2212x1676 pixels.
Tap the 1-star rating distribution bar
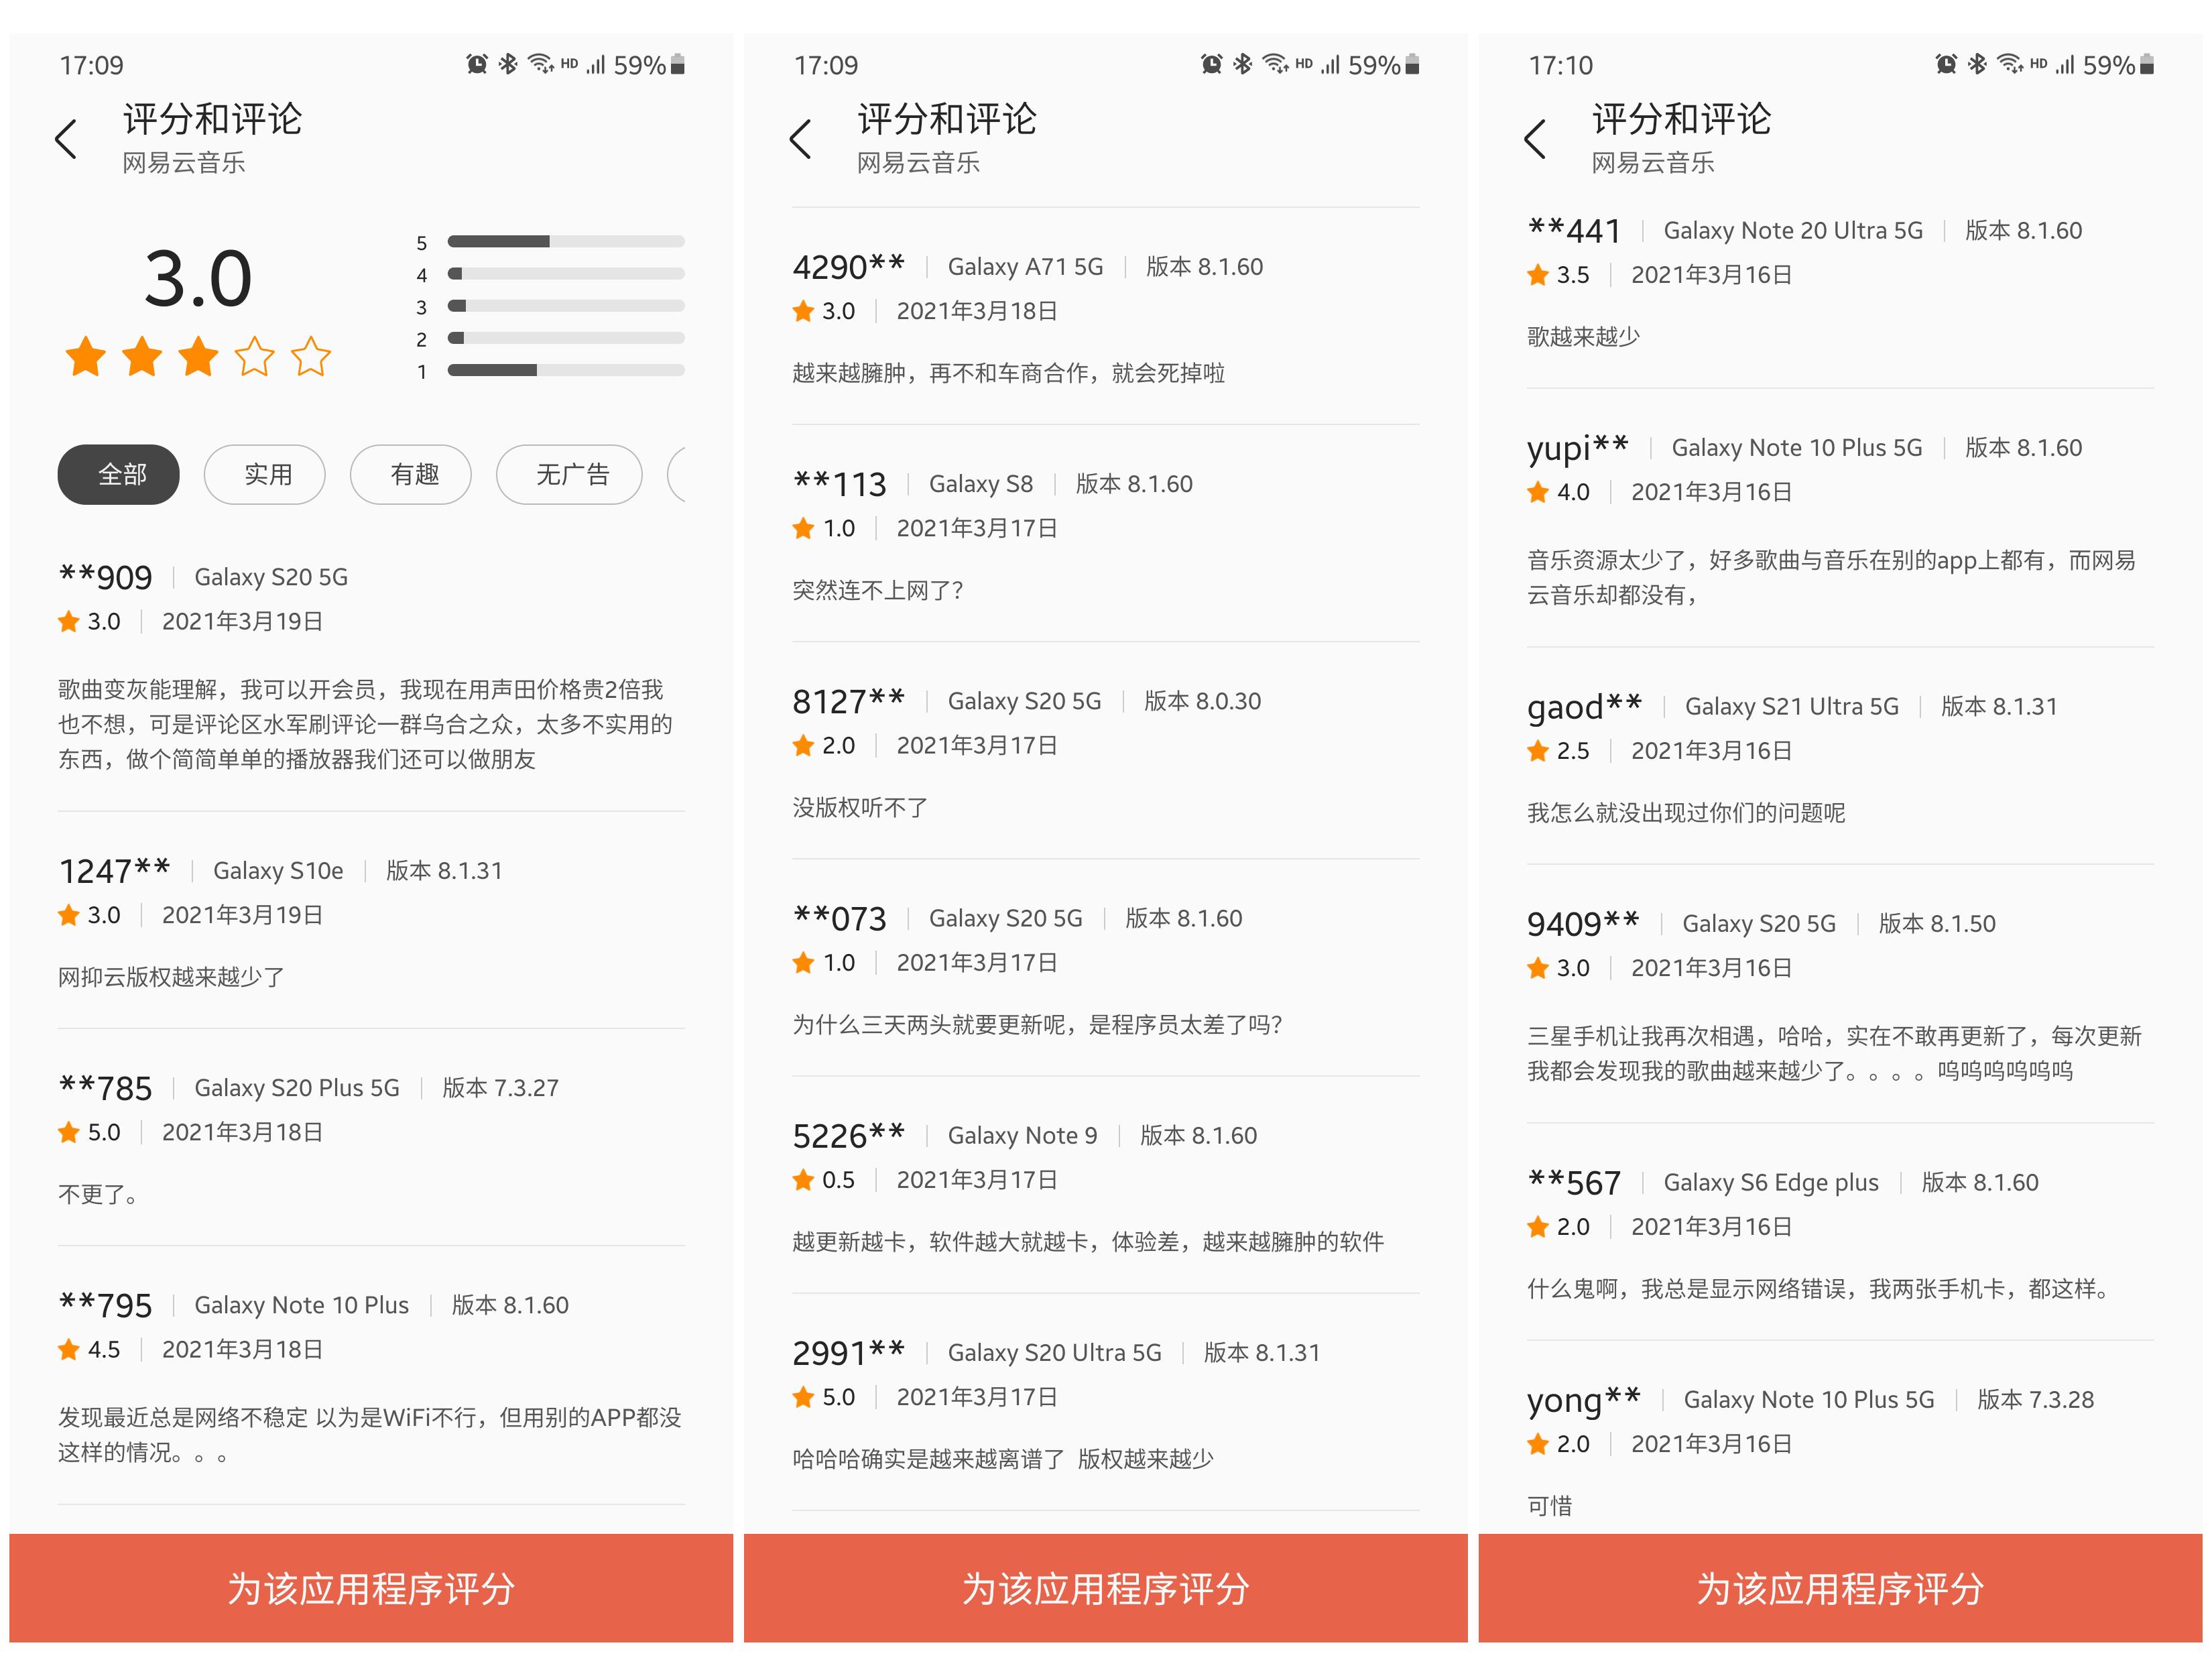566,370
